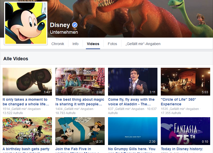Viewport: 213px width, 153px height.
Task: Click the "Alle Videos" heading
Action: (x=16, y=59)
